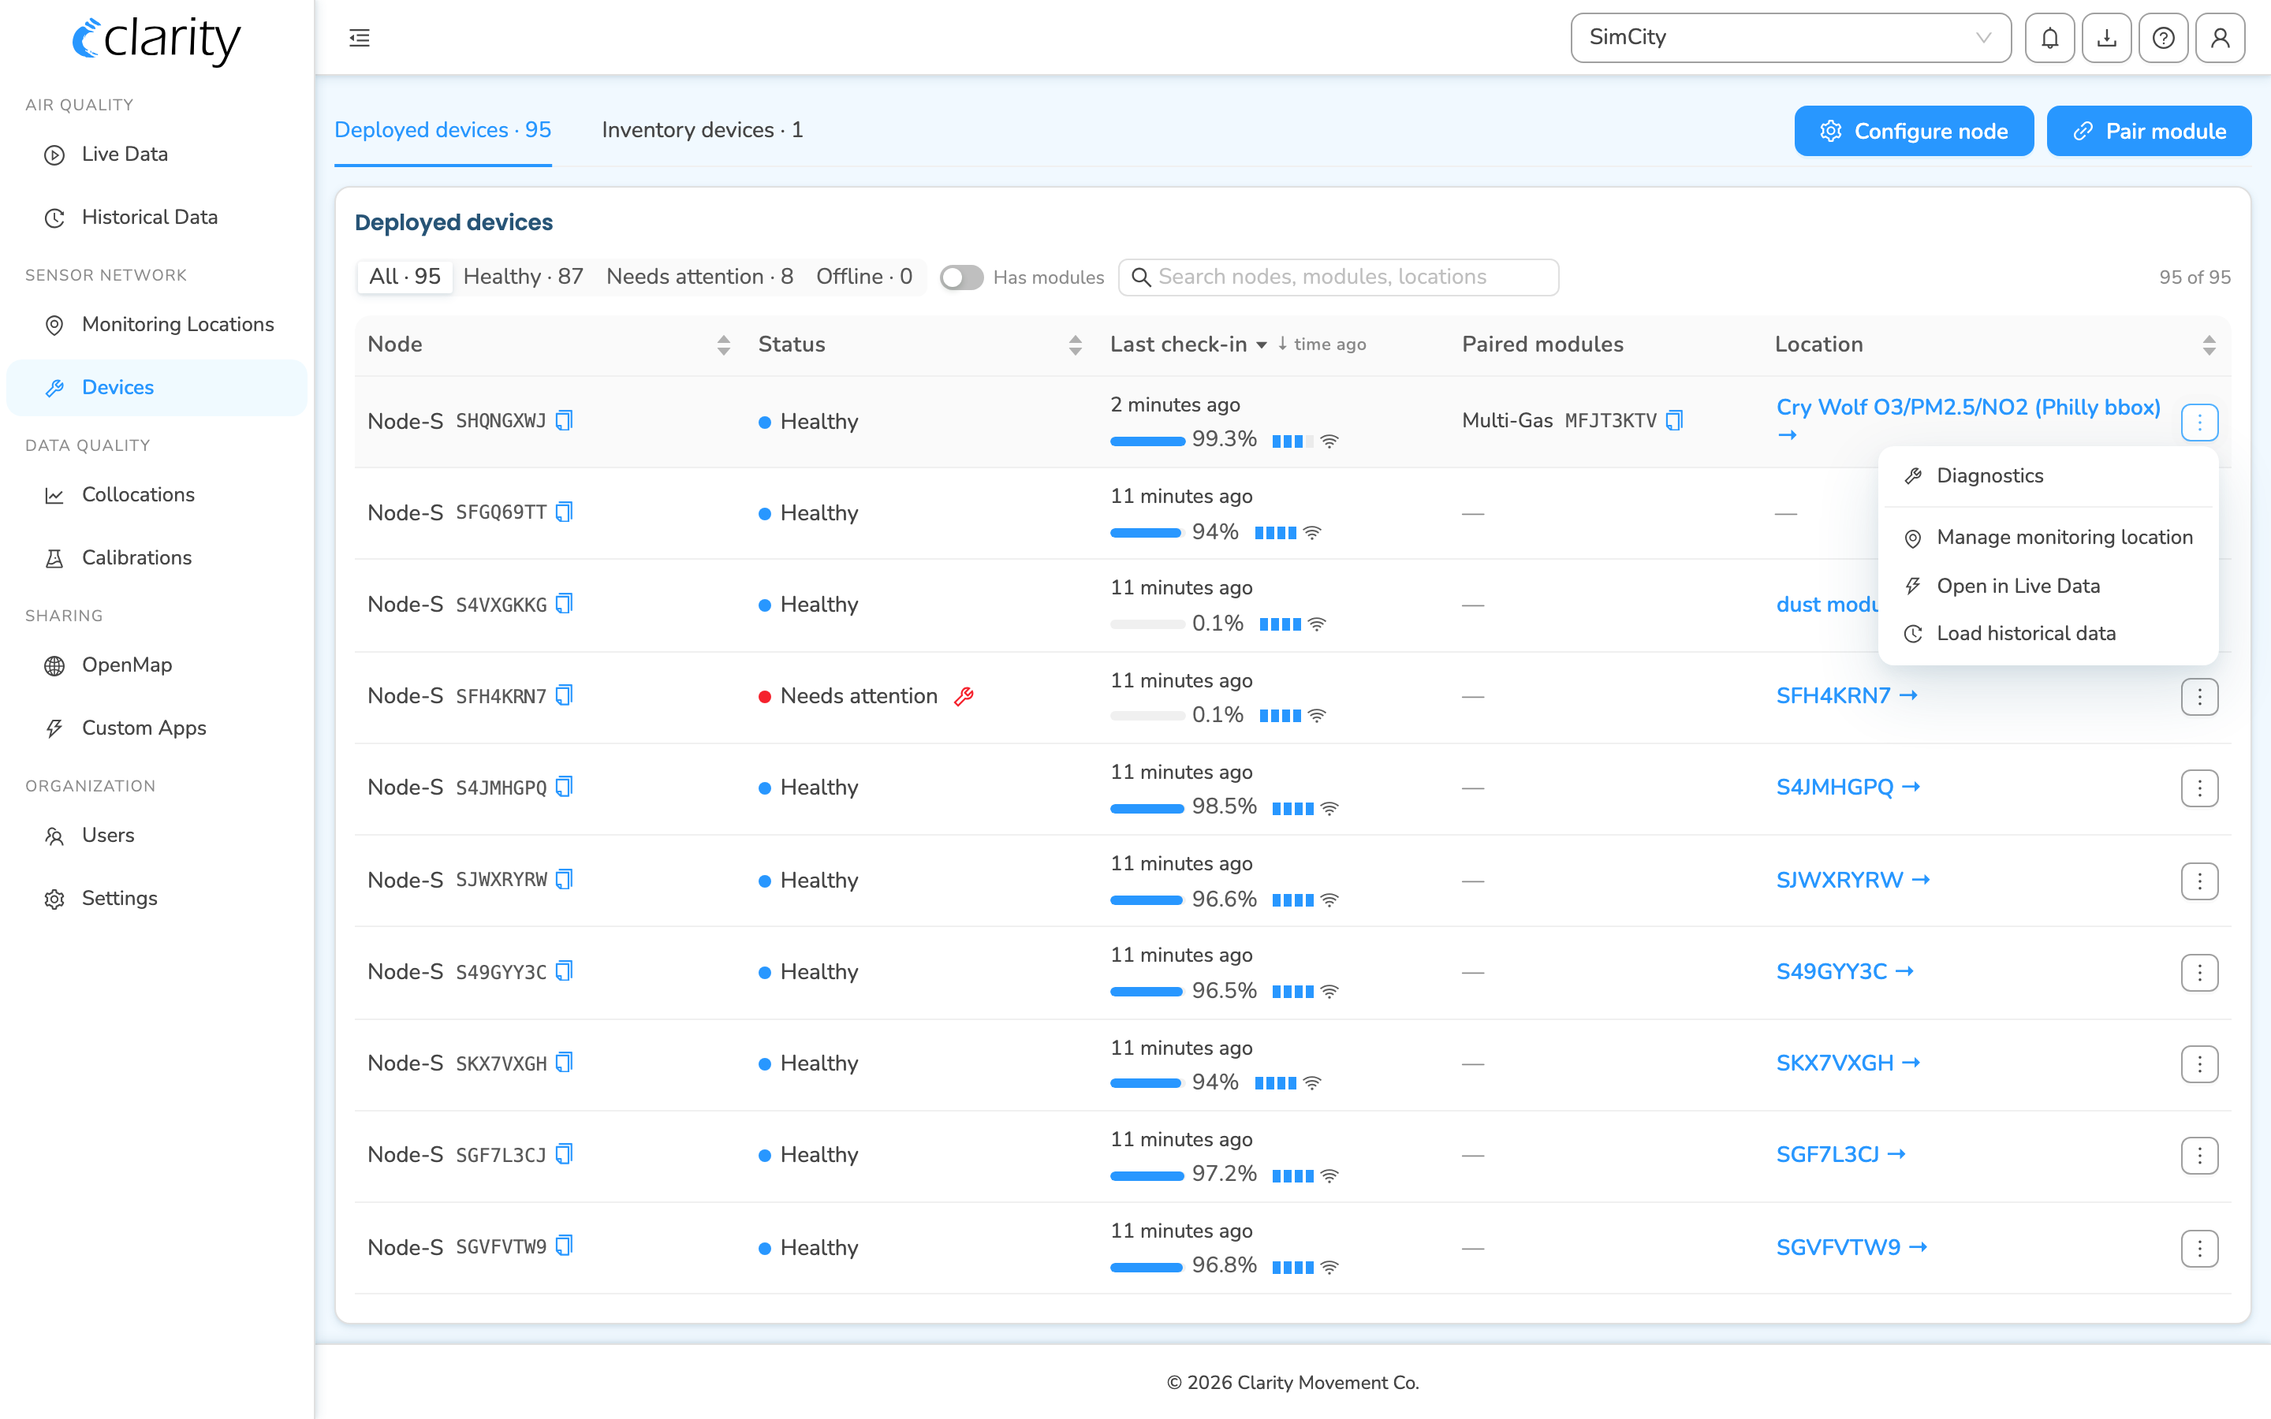Open SFH4KRN7 location link

click(1846, 695)
